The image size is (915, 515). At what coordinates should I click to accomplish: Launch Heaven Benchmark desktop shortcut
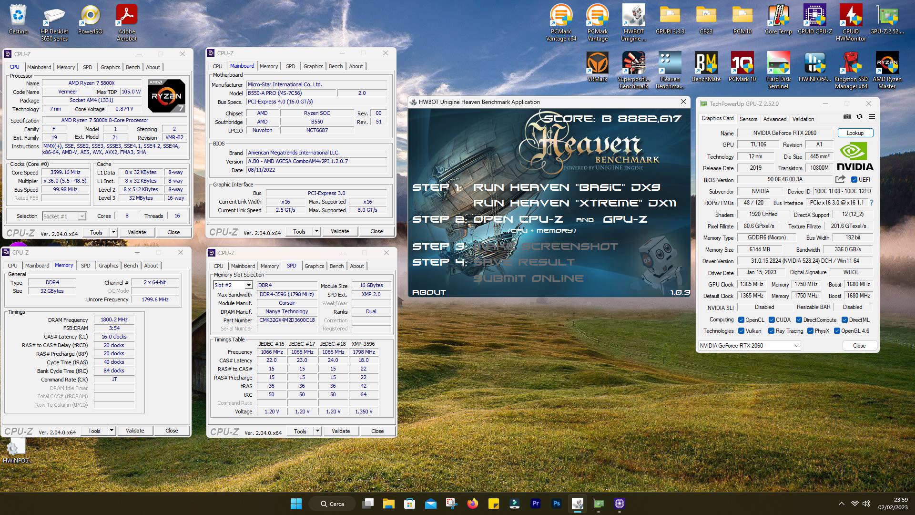click(x=670, y=70)
